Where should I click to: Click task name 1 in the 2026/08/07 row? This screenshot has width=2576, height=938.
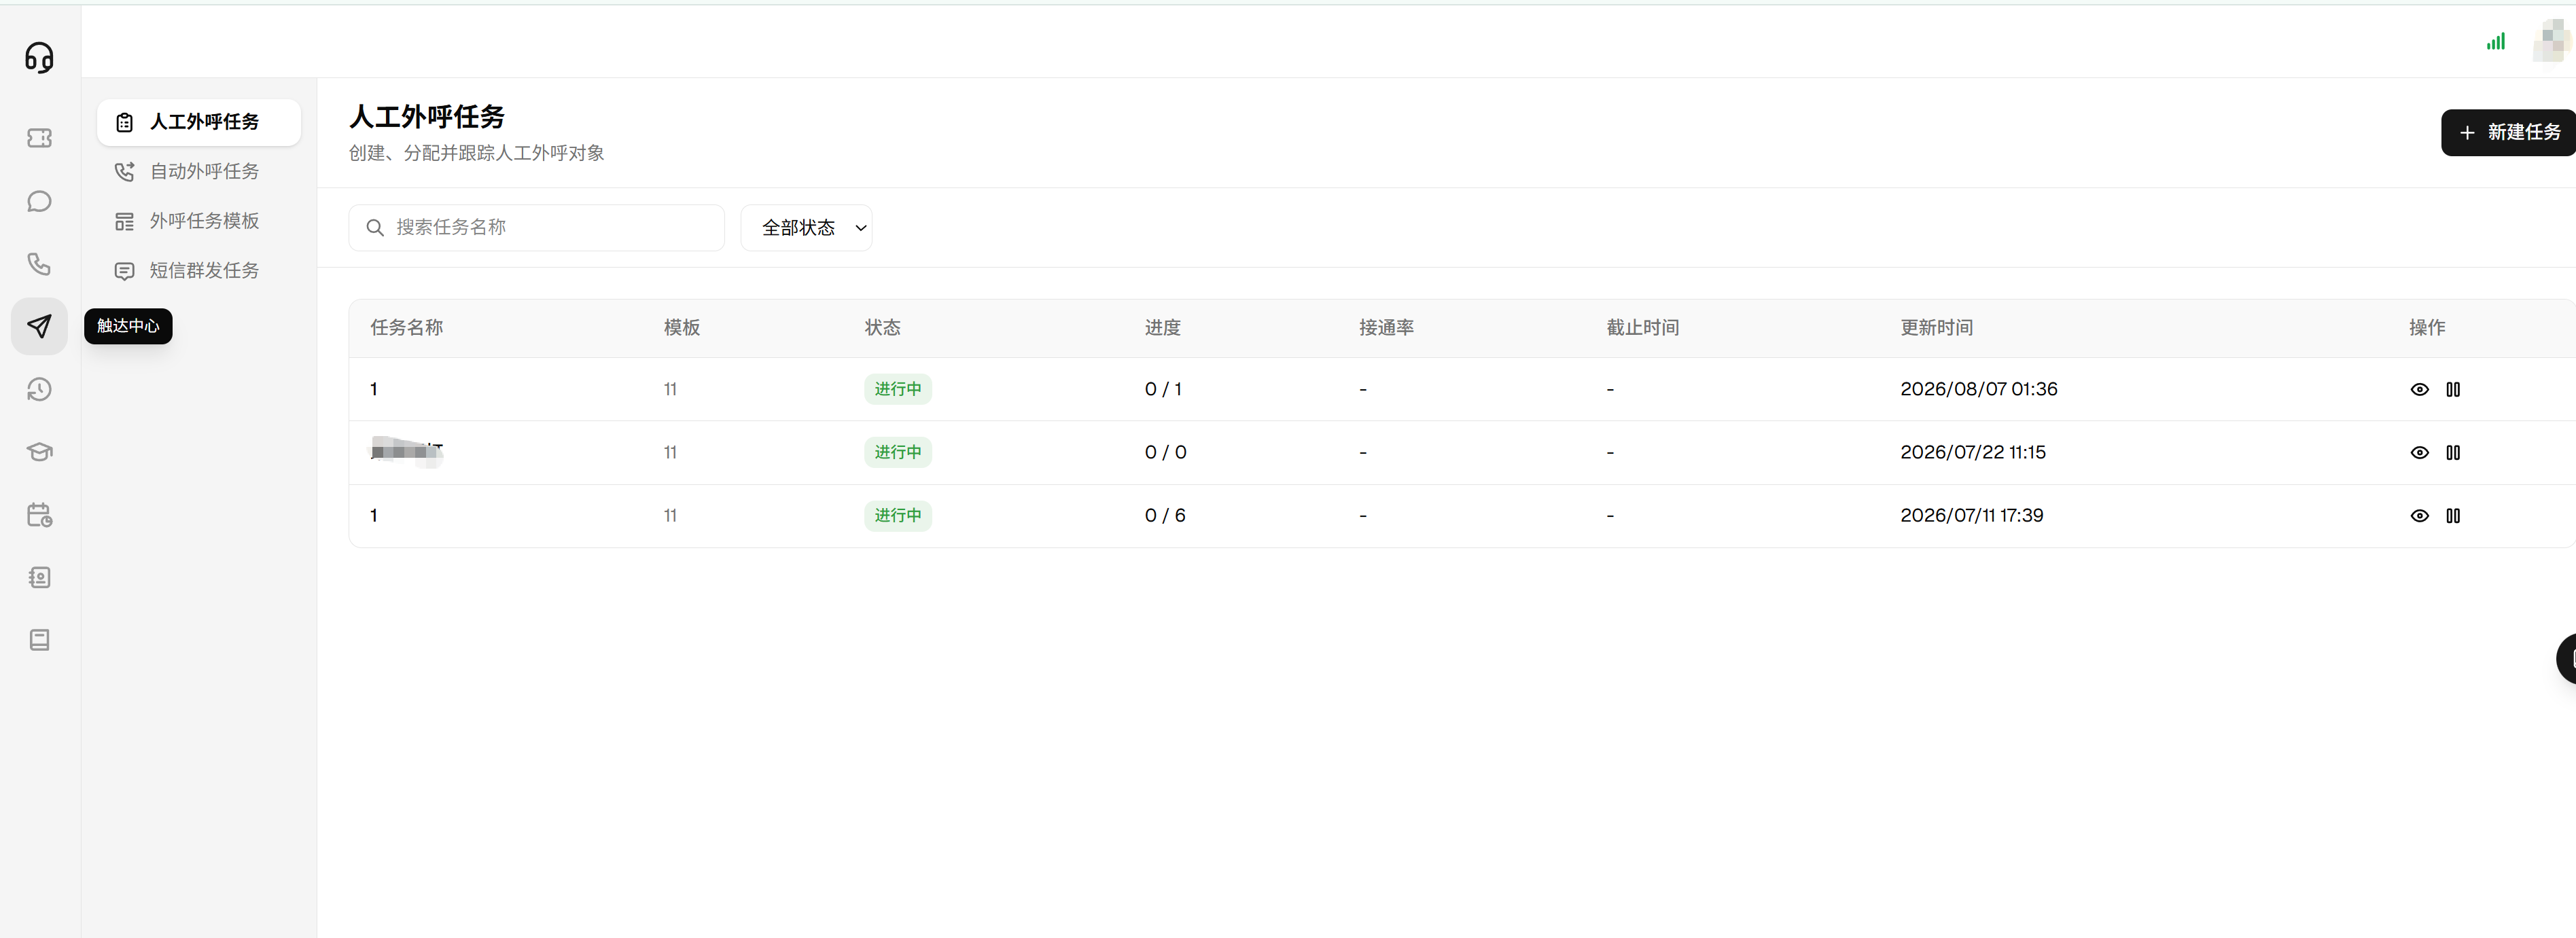[x=374, y=389]
